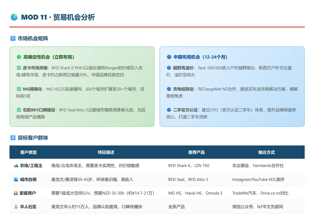Click the bold 越野高溢价 label
314x222 pixels.
183,68
